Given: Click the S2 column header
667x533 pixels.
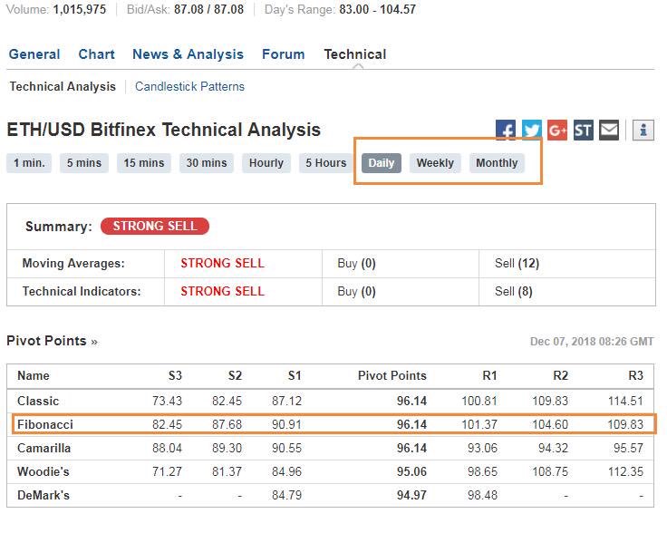Looking at the screenshot, I should point(236,375).
